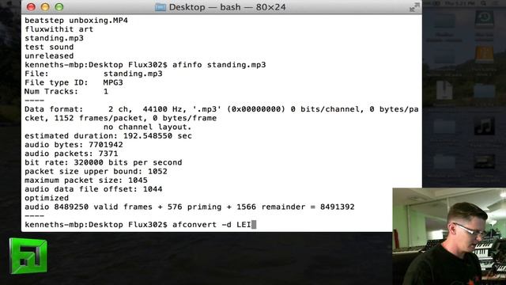The height and width of the screenshot is (285, 506).
Task: Click the 'File type ID: MPG3' line
Action: click(74, 82)
